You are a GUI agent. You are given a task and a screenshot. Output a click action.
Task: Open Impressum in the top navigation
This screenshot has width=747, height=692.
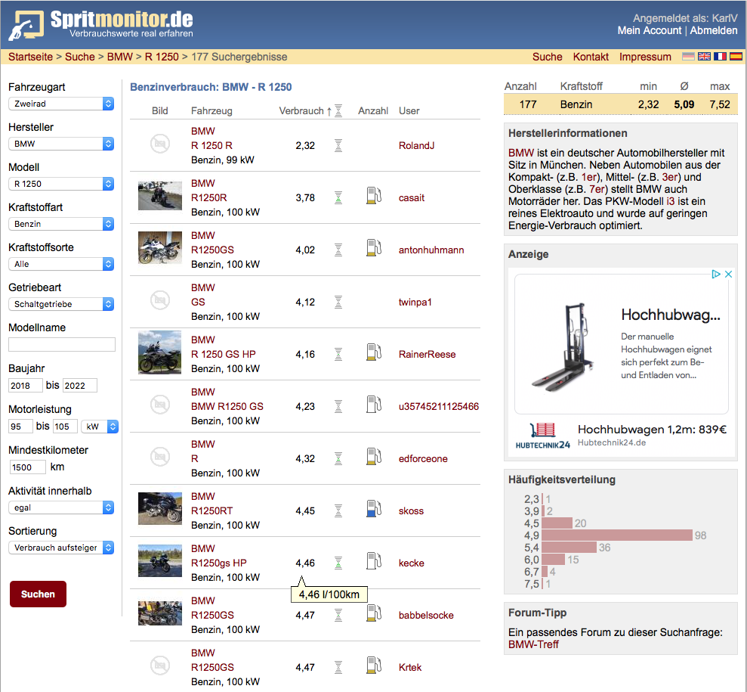coord(645,57)
